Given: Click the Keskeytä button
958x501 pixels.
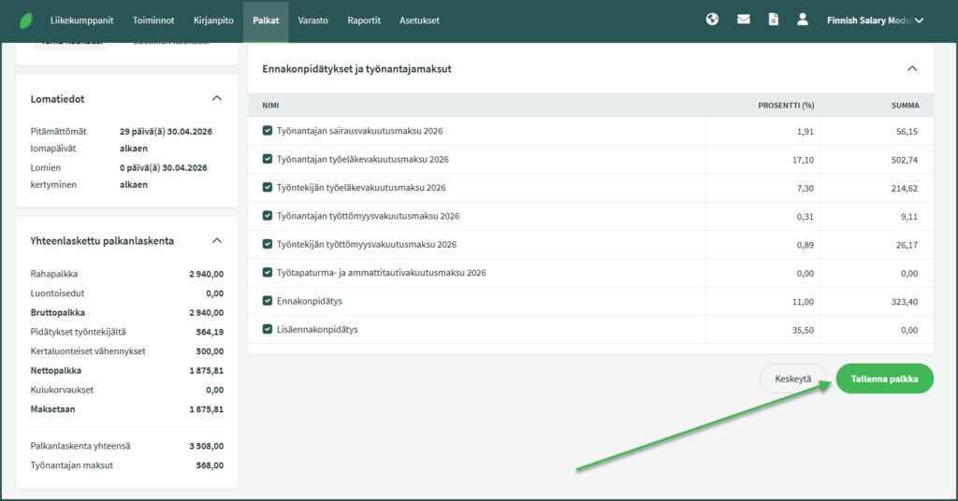Looking at the screenshot, I should tap(792, 379).
